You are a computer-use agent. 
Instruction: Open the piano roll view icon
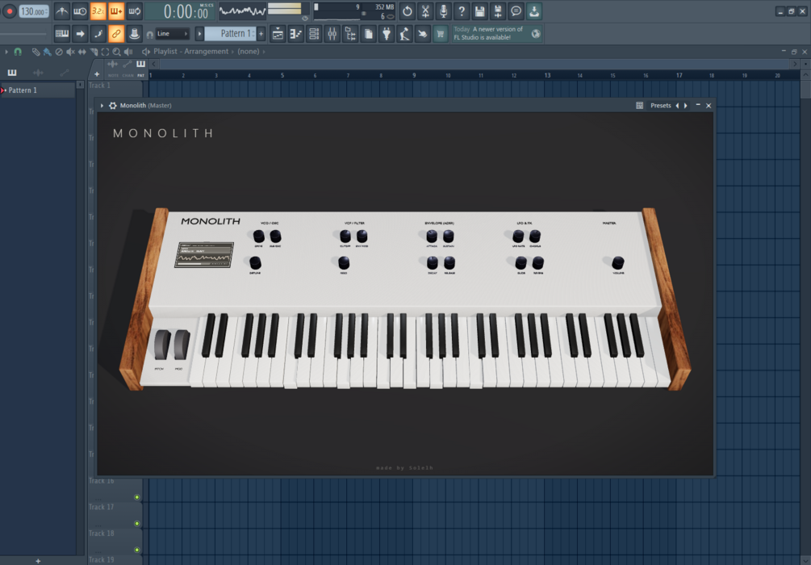pyautogui.click(x=296, y=34)
